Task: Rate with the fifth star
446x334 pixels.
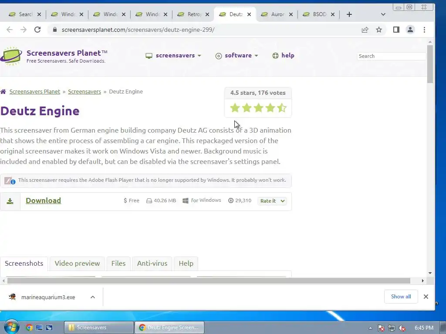Action: pyautogui.click(x=282, y=108)
